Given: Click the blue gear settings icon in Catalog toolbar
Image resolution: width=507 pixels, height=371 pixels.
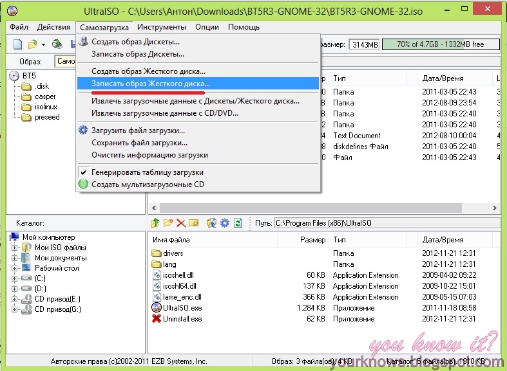Looking at the screenshot, I should pyautogui.click(x=224, y=223).
